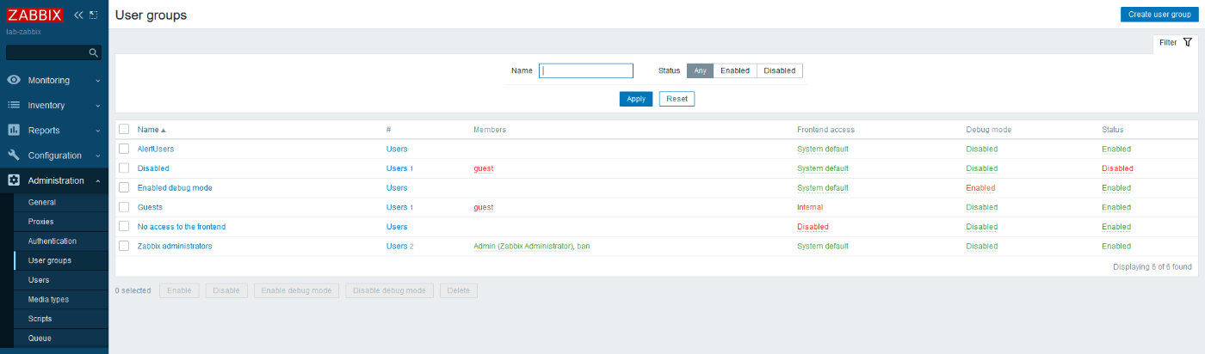Toggle Debug mode Disabled for Zabbix administrators
This screenshot has width=1205, height=354.
(982, 246)
